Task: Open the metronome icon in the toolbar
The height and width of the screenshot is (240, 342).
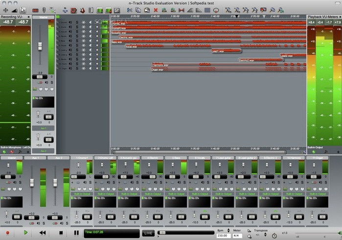Action: click(x=82, y=10)
